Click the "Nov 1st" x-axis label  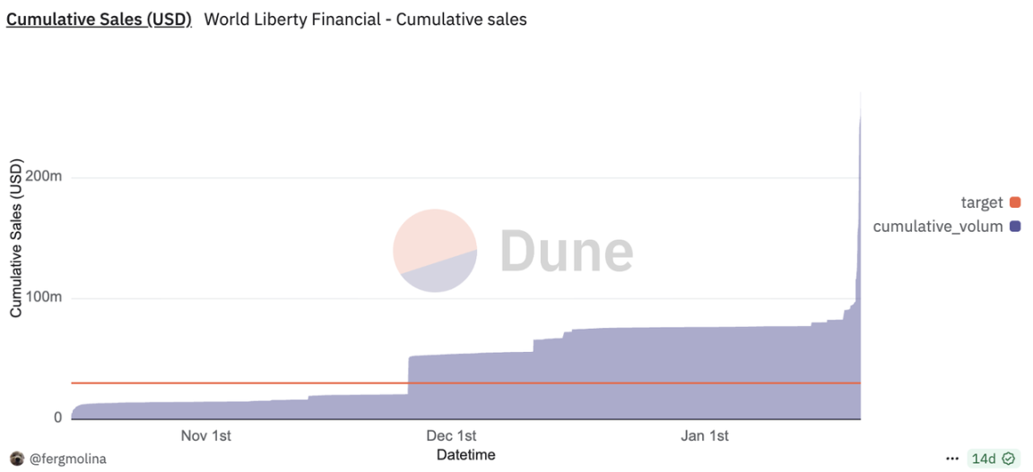click(206, 436)
